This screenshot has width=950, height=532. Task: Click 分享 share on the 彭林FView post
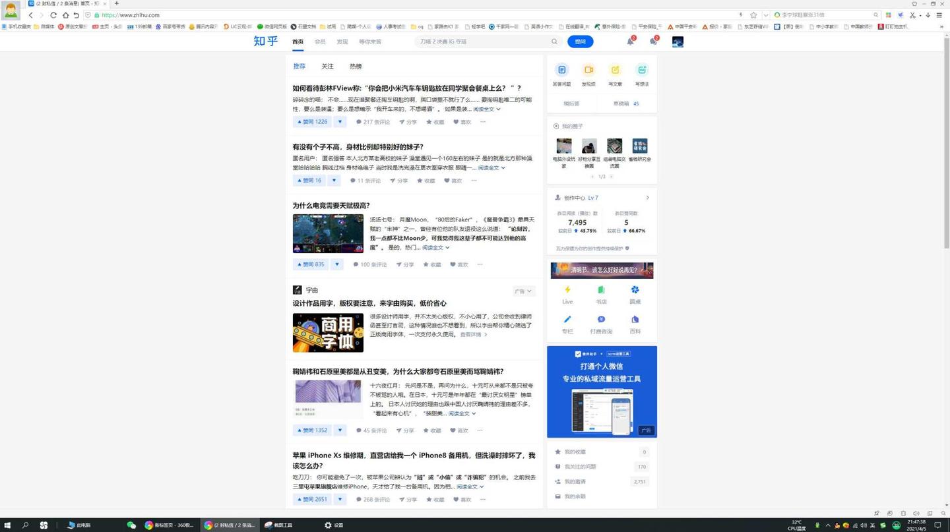(408, 122)
